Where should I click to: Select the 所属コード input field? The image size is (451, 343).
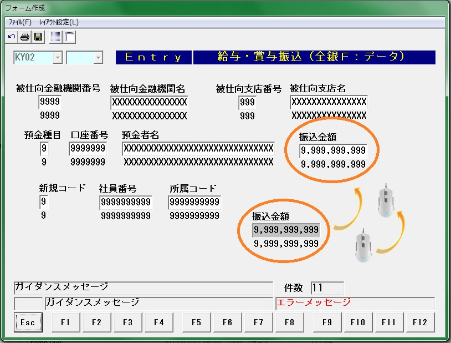pyautogui.click(x=194, y=203)
